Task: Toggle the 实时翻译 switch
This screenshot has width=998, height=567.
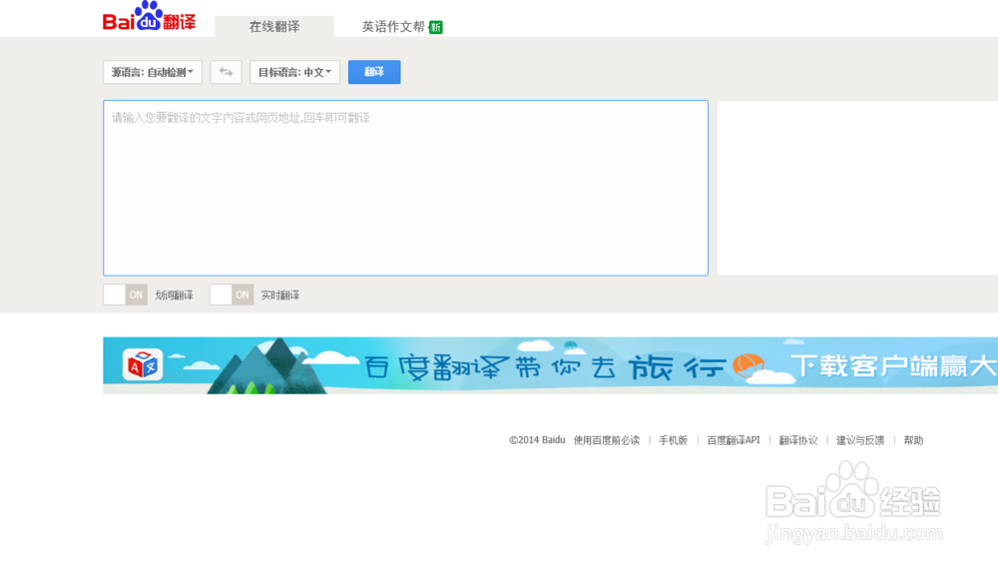Action: click(232, 294)
